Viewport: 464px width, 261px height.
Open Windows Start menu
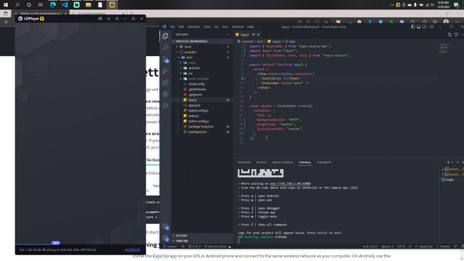6,5
